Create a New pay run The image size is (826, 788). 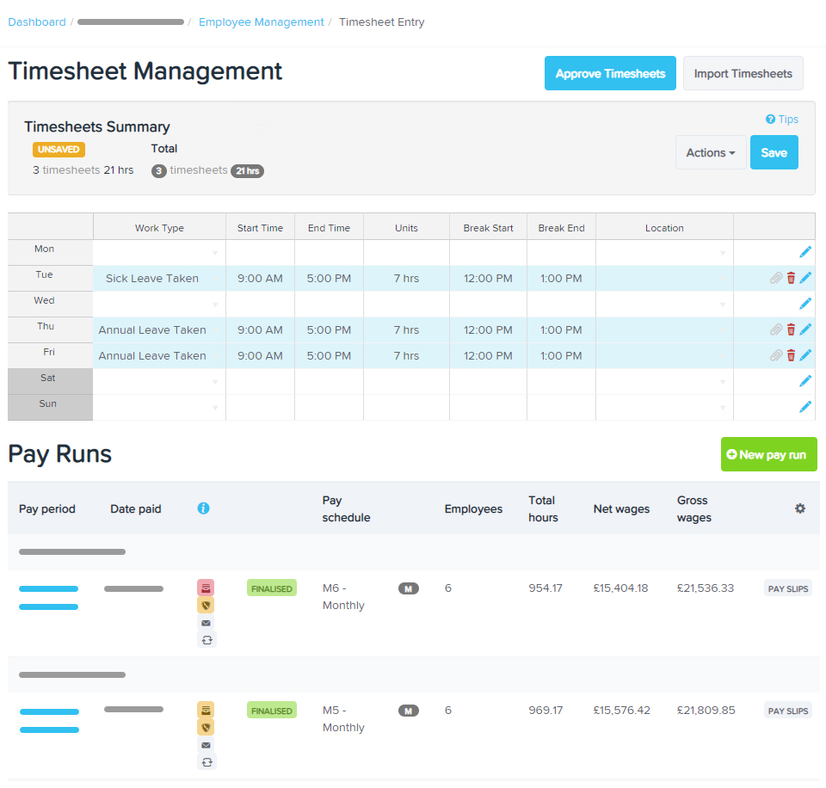[x=767, y=454]
